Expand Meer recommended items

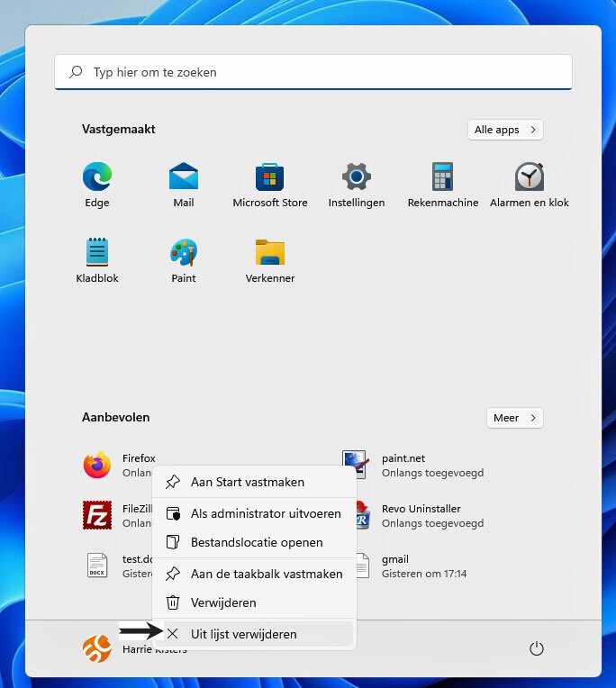[515, 418]
